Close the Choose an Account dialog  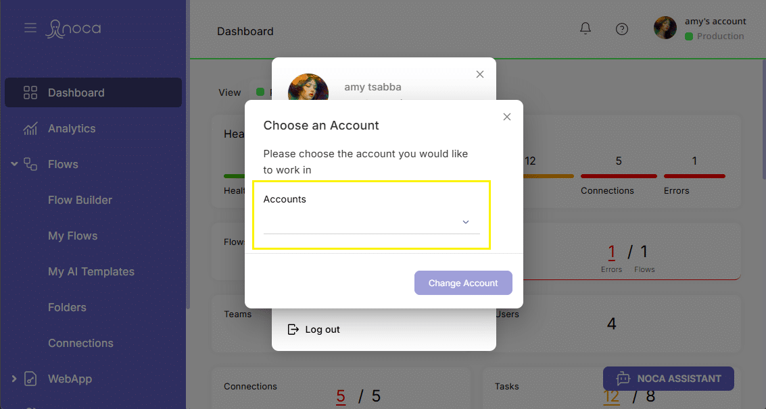[x=507, y=117]
